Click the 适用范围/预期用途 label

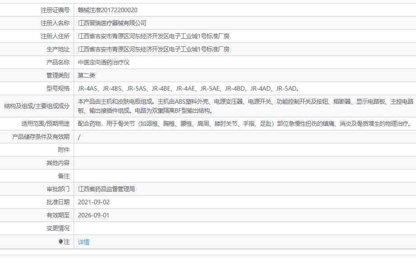tap(45, 124)
